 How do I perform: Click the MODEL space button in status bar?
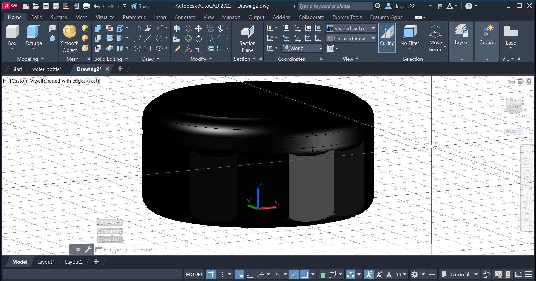click(x=194, y=274)
